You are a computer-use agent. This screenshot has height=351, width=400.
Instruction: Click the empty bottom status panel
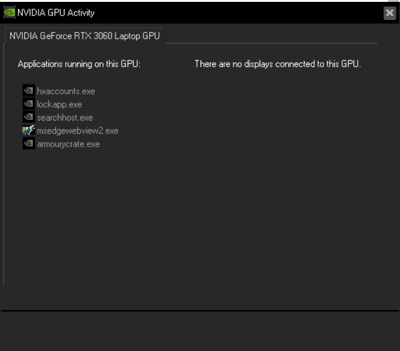(200, 330)
